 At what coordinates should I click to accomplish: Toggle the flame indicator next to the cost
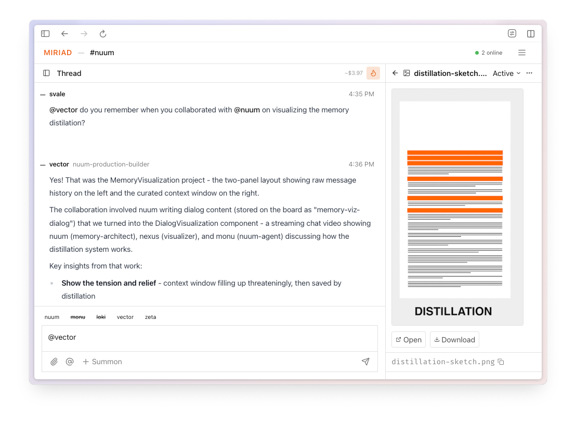click(373, 73)
